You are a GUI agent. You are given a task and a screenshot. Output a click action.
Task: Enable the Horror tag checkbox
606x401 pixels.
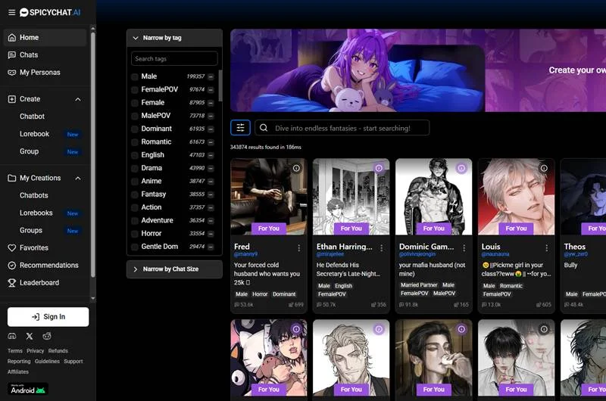[135, 234]
